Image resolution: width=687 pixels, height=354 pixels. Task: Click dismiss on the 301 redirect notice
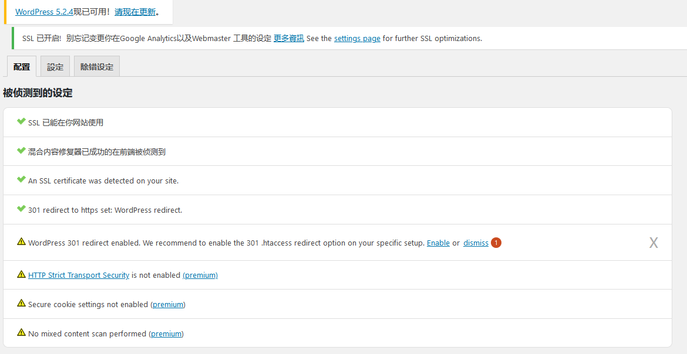(476, 243)
